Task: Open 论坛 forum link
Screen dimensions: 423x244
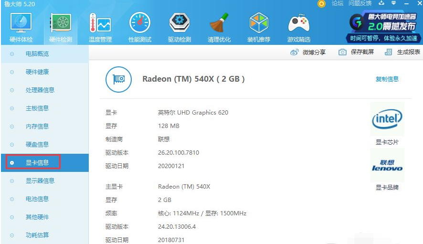Action: (338, 3)
